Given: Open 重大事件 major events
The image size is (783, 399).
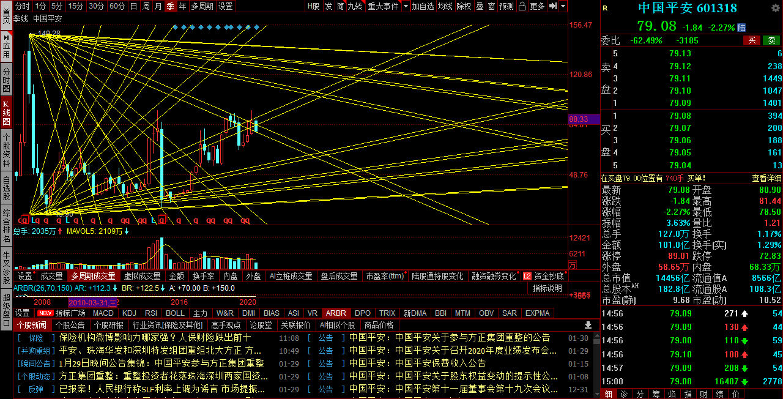Looking at the screenshot, I should click(382, 6).
